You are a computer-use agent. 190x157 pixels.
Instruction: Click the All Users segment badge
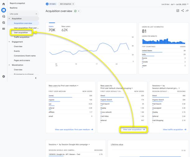coord(51,4)
